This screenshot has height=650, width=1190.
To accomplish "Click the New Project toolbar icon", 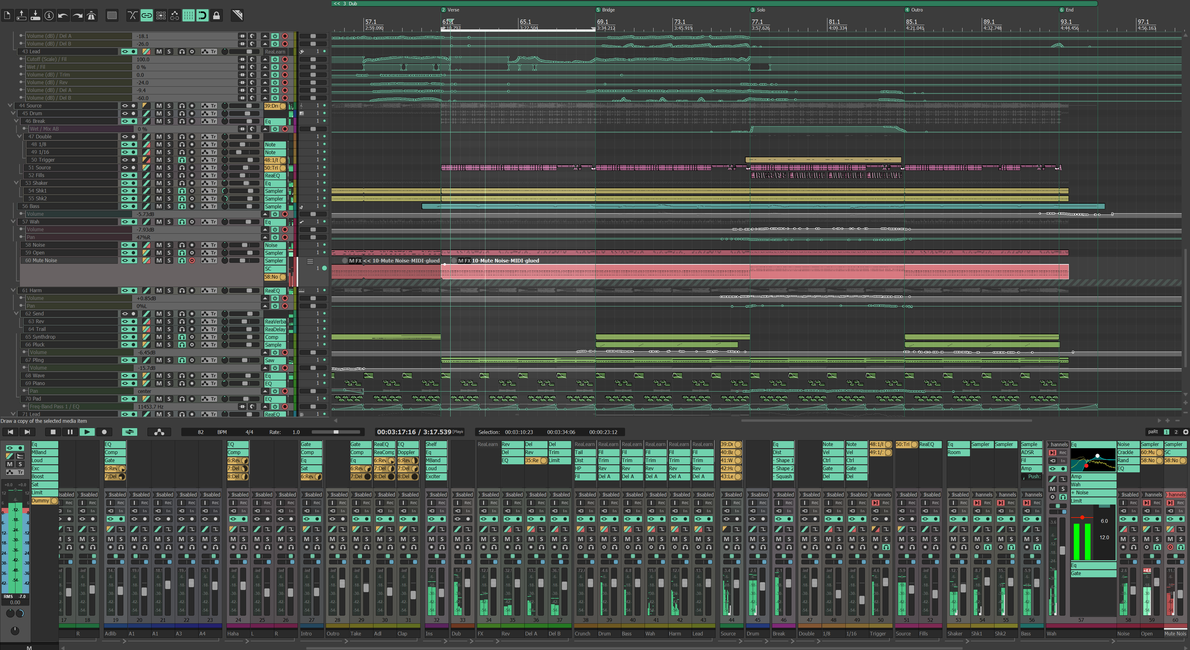I will pos(7,16).
